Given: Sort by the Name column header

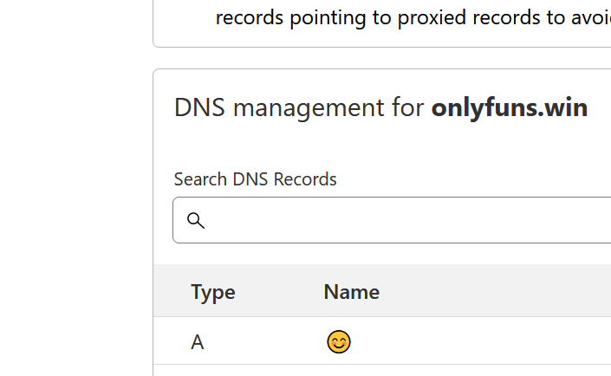Looking at the screenshot, I should point(351,292).
